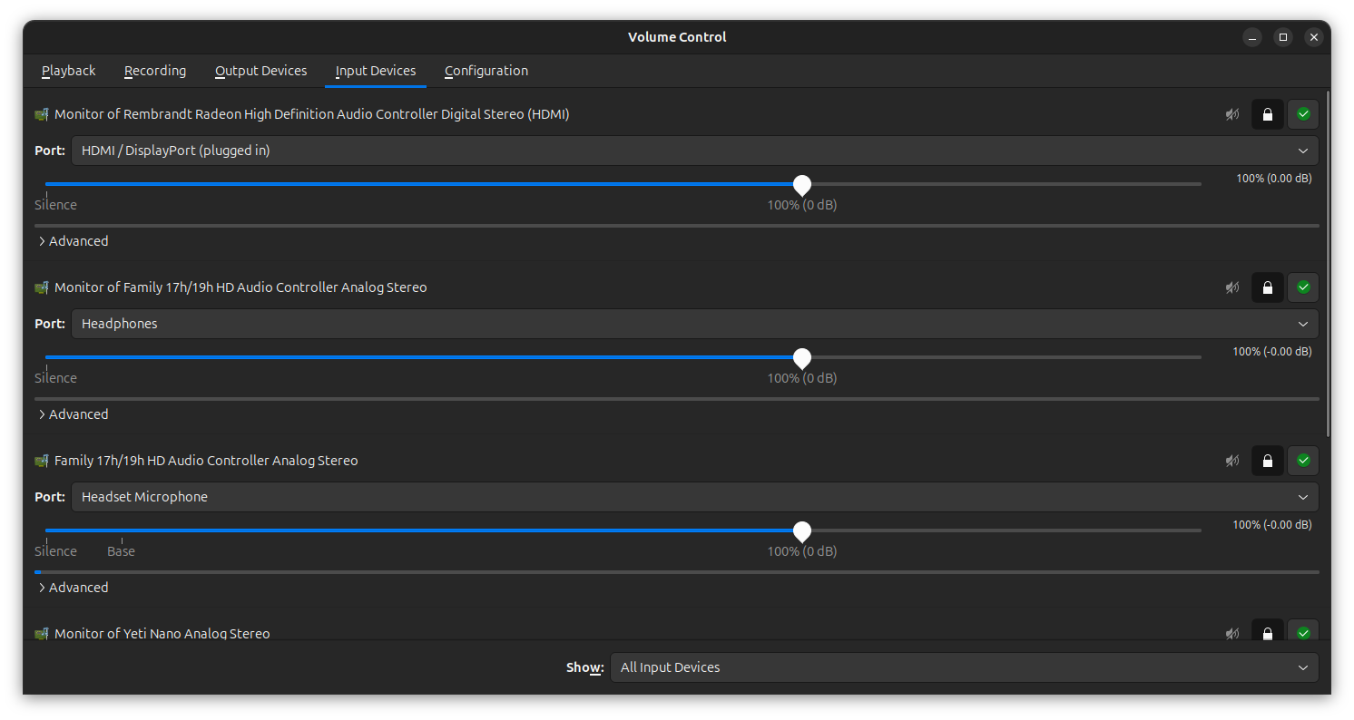
Task: Open the Show All Input Devices filter
Action: [964, 667]
